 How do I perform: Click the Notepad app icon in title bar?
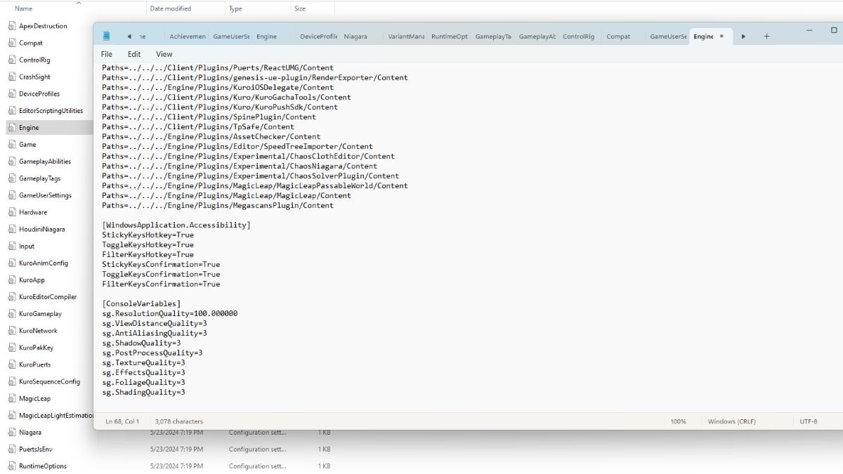(107, 37)
